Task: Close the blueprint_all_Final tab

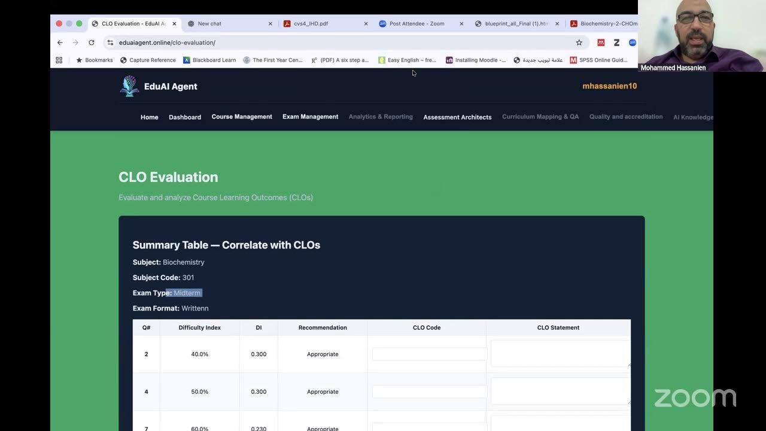Action: click(x=557, y=24)
